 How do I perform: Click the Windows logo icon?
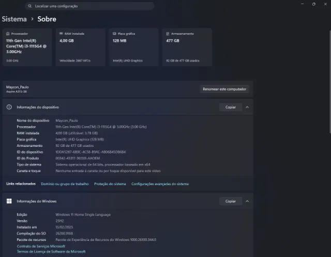pos(9,201)
